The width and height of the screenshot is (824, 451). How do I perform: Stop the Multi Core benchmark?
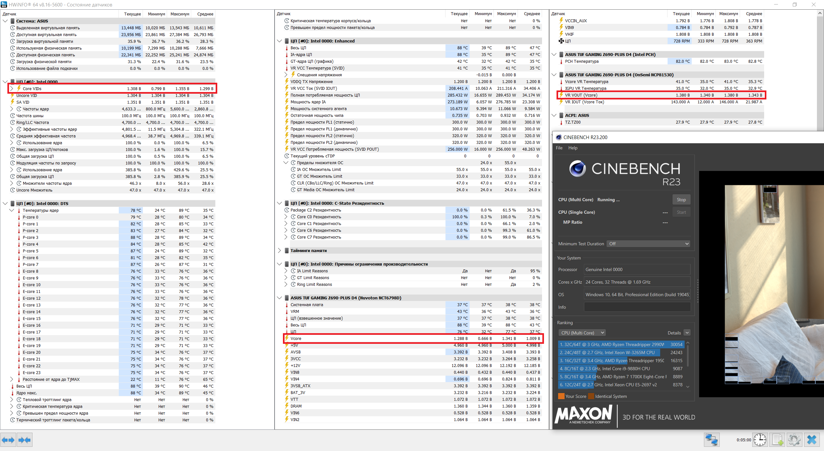coord(681,200)
